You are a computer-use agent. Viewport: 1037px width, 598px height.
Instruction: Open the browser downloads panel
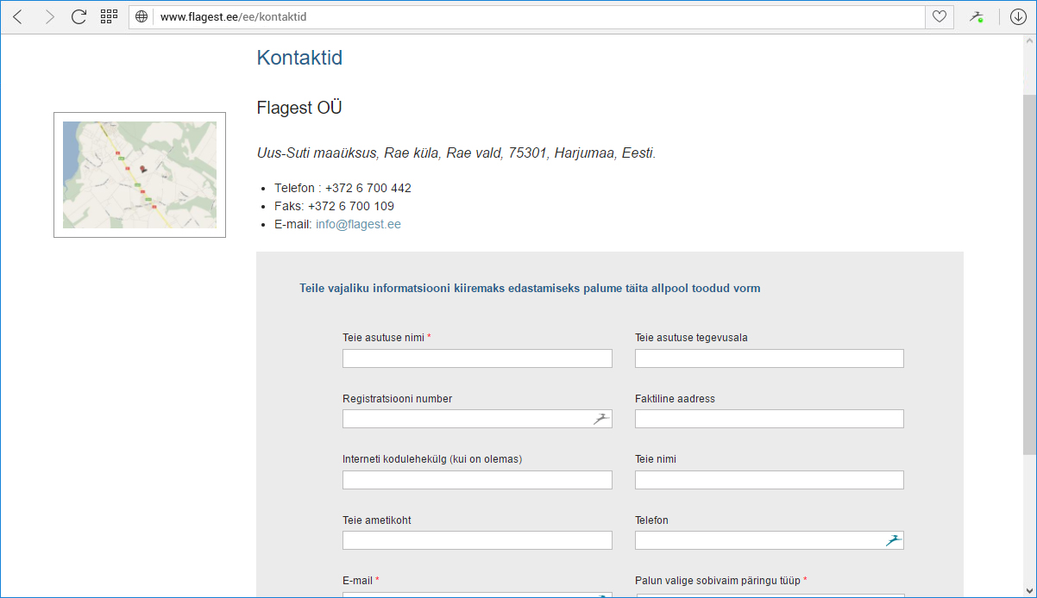point(1018,16)
